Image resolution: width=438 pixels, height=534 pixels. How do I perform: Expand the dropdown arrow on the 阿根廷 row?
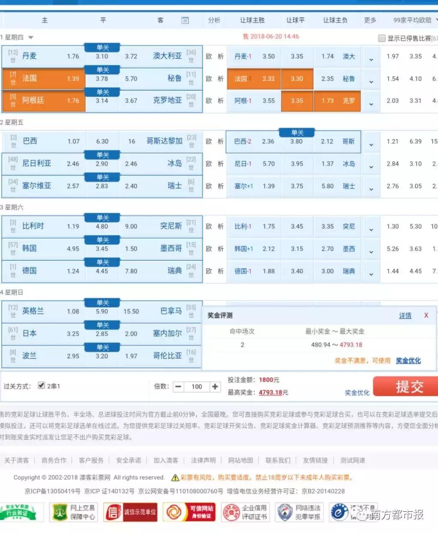[x=371, y=103]
